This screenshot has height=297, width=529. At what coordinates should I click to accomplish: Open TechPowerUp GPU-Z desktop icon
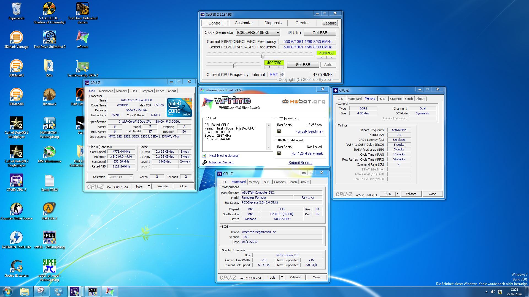tap(82, 66)
